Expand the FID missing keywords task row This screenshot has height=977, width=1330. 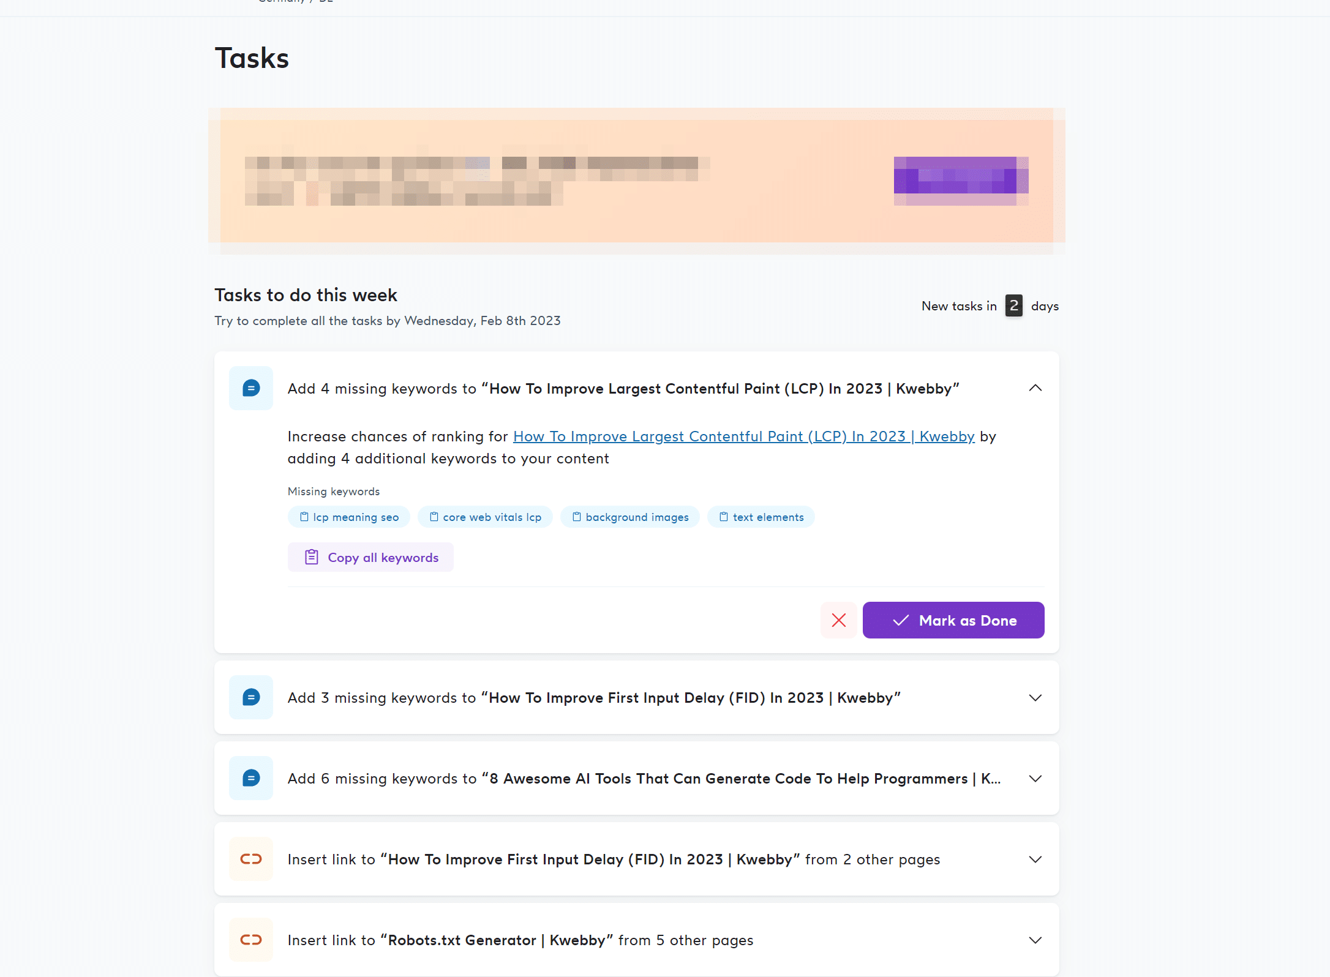point(1035,698)
